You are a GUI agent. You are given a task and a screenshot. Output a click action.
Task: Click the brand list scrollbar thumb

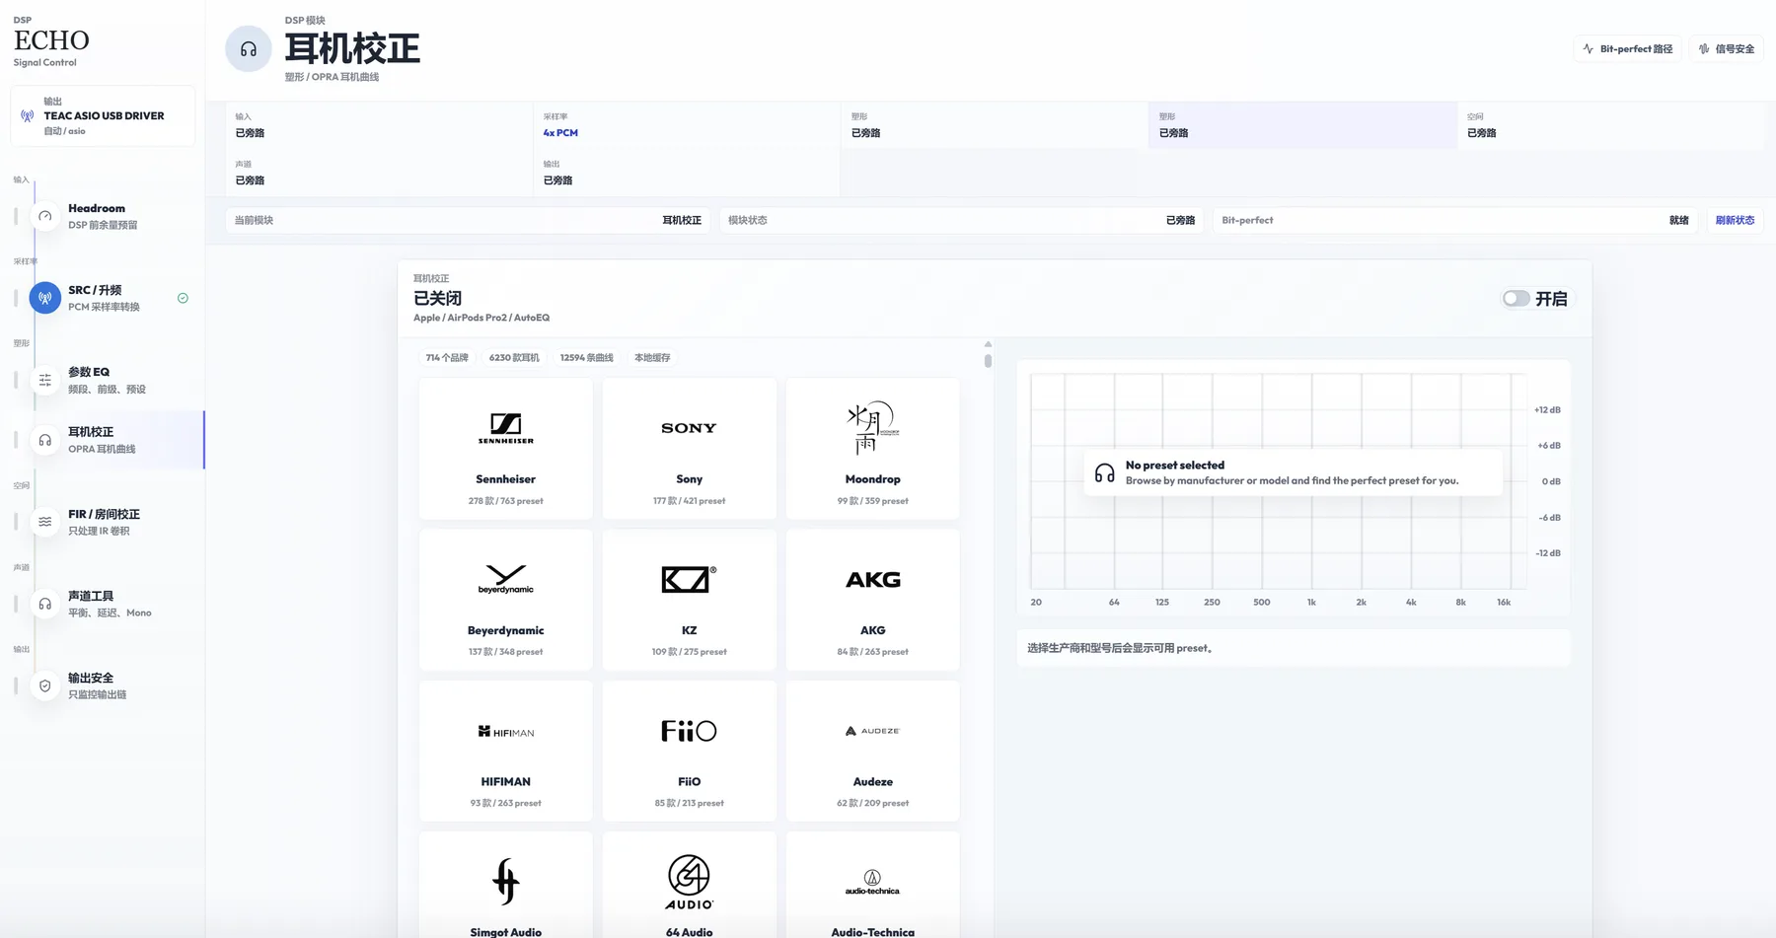[988, 361]
